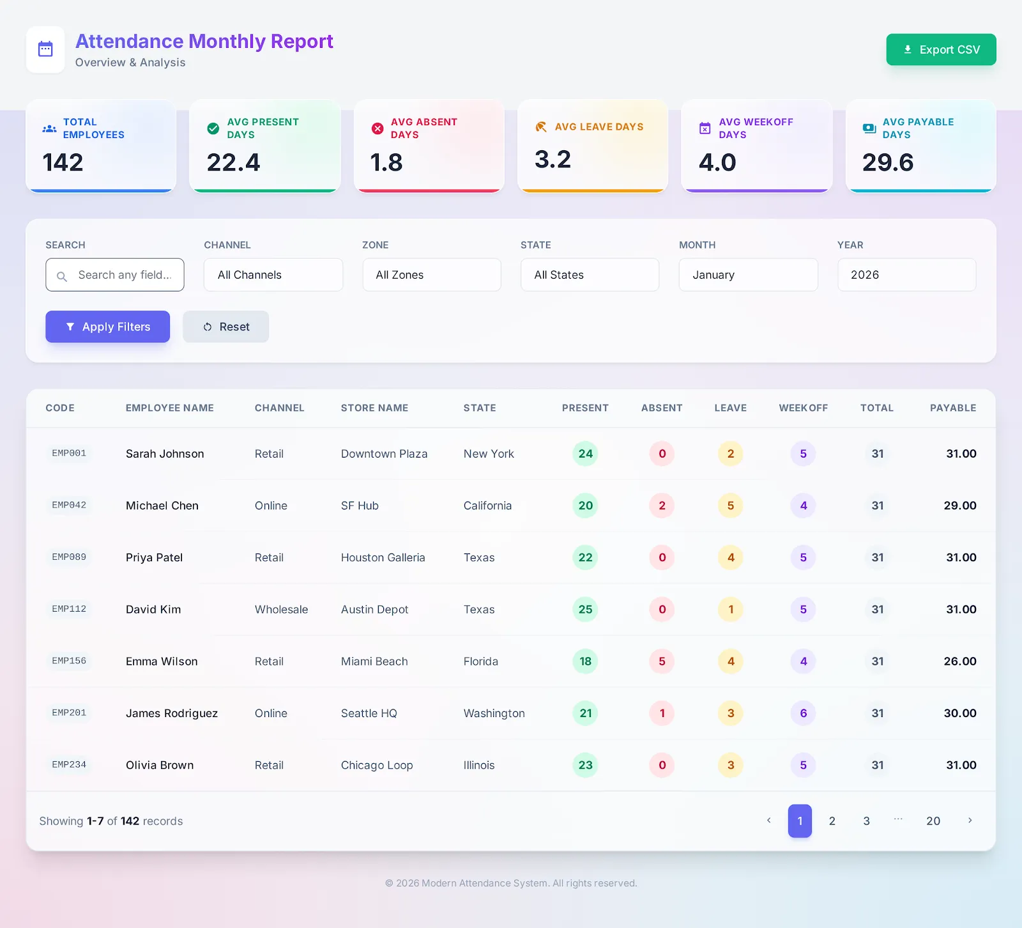Jump to page 20 of records
This screenshot has width=1022, height=928.
(x=933, y=821)
